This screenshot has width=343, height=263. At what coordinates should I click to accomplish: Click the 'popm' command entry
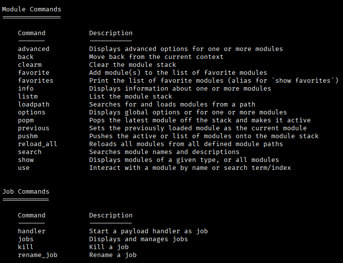pos(26,120)
